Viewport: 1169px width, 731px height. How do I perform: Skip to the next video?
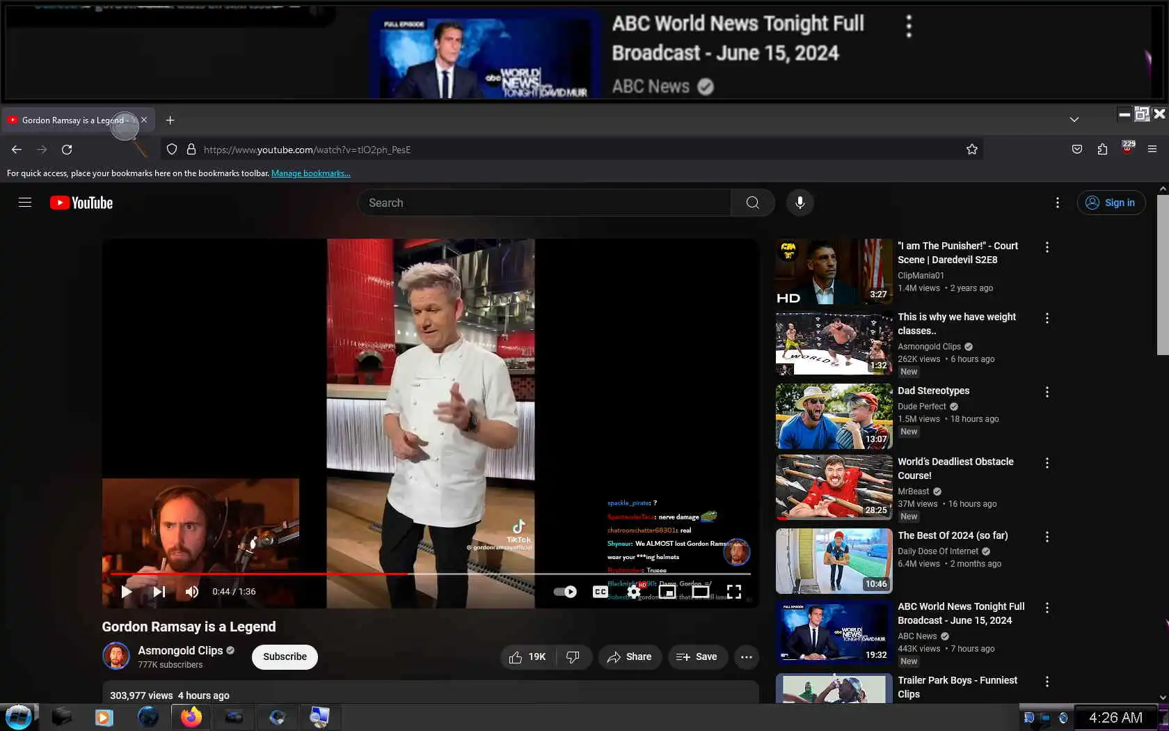tap(159, 592)
